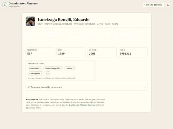The width and height of the screenshot is (173, 129).
Task: Open the Chess.com profile link chip
Action: click(x=53, y=68)
